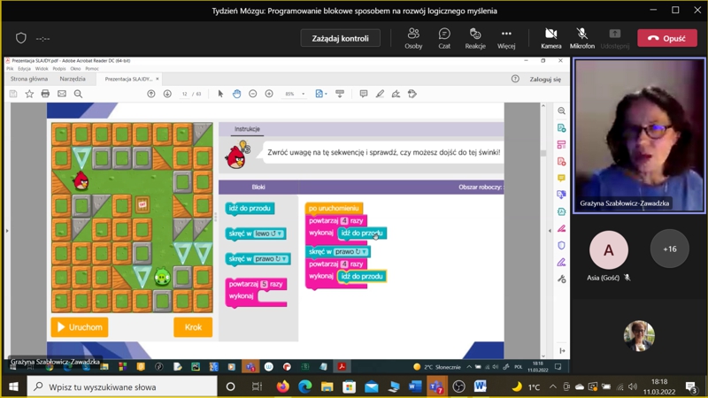This screenshot has width=708, height=398.
Task: Click the Acrobat help question icon
Action: click(x=515, y=79)
